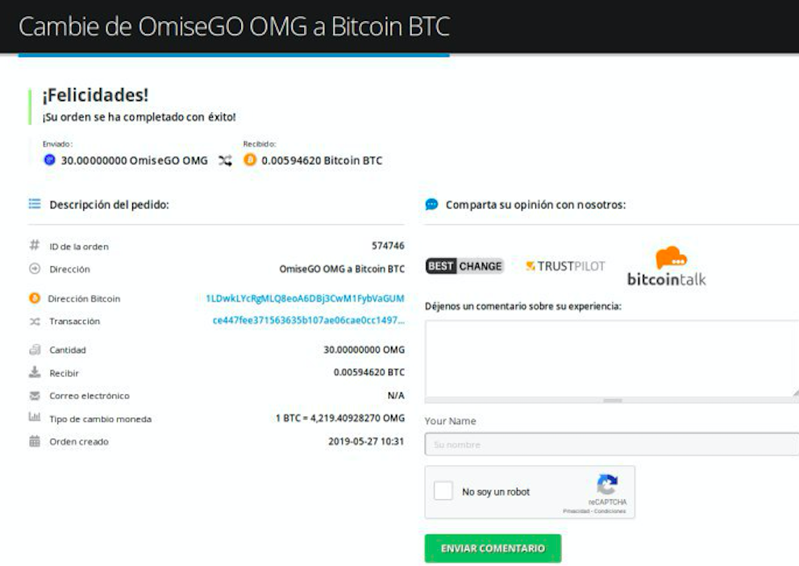This screenshot has width=799, height=566.
Task: Click the hash icon beside ID de la orden
Action: click(x=34, y=246)
